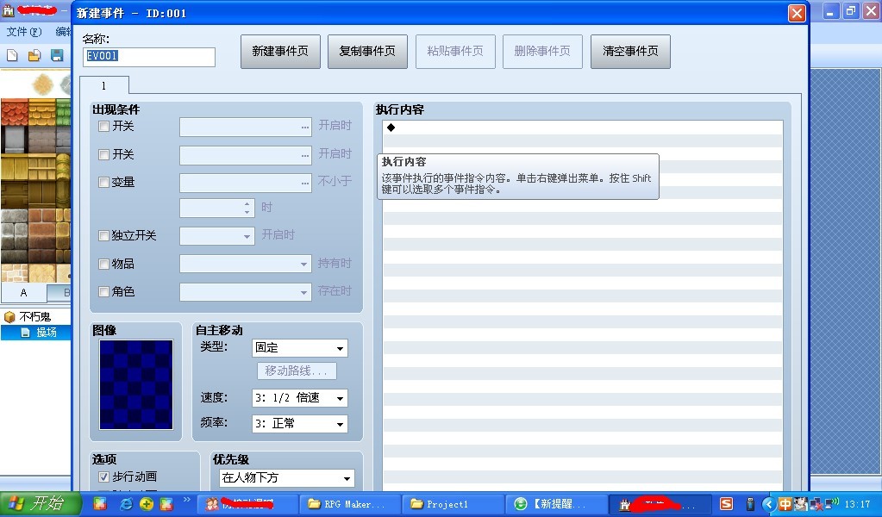The width and height of the screenshot is (882, 517).
Task: Open the 开始 Start menu
Action: coord(40,503)
